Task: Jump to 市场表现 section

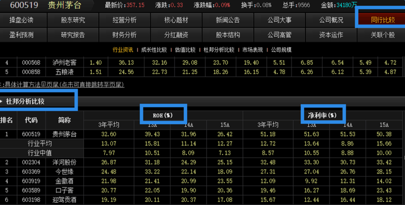Action: pos(253,50)
